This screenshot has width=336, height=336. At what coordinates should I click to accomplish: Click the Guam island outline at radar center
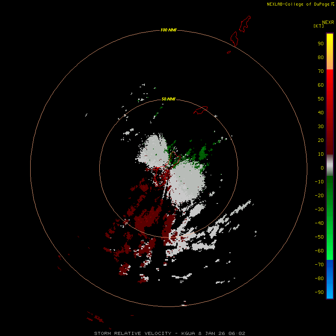[x=166, y=169]
